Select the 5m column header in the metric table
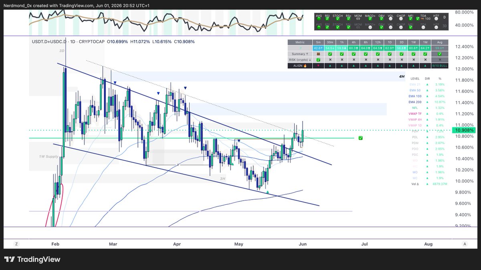Screen dimensions: 481x270 pos(318,42)
